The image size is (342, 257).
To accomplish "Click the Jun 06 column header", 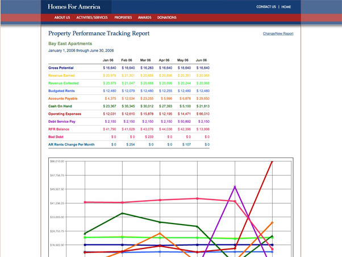I will (x=201, y=60).
